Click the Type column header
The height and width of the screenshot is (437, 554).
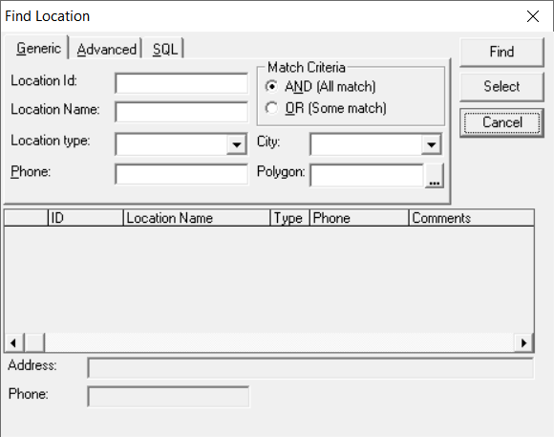290,218
